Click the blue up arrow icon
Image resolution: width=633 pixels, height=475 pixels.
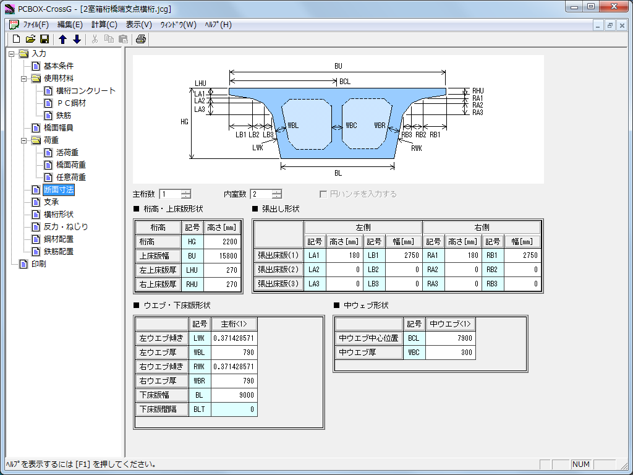coord(62,39)
